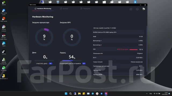Close the MSI Center window
The height and width of the screenshot is (96, 172).
click(x=145, y=5)
